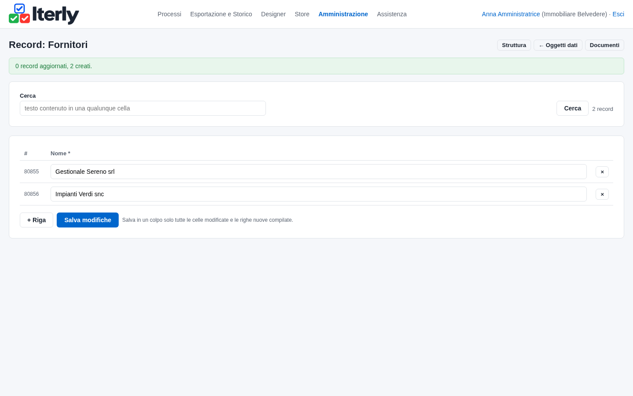Image resolution: width=633 pixels, height=396 pixels.
Task: Save changes with Salva modifiche
Action: click(87, 220)
